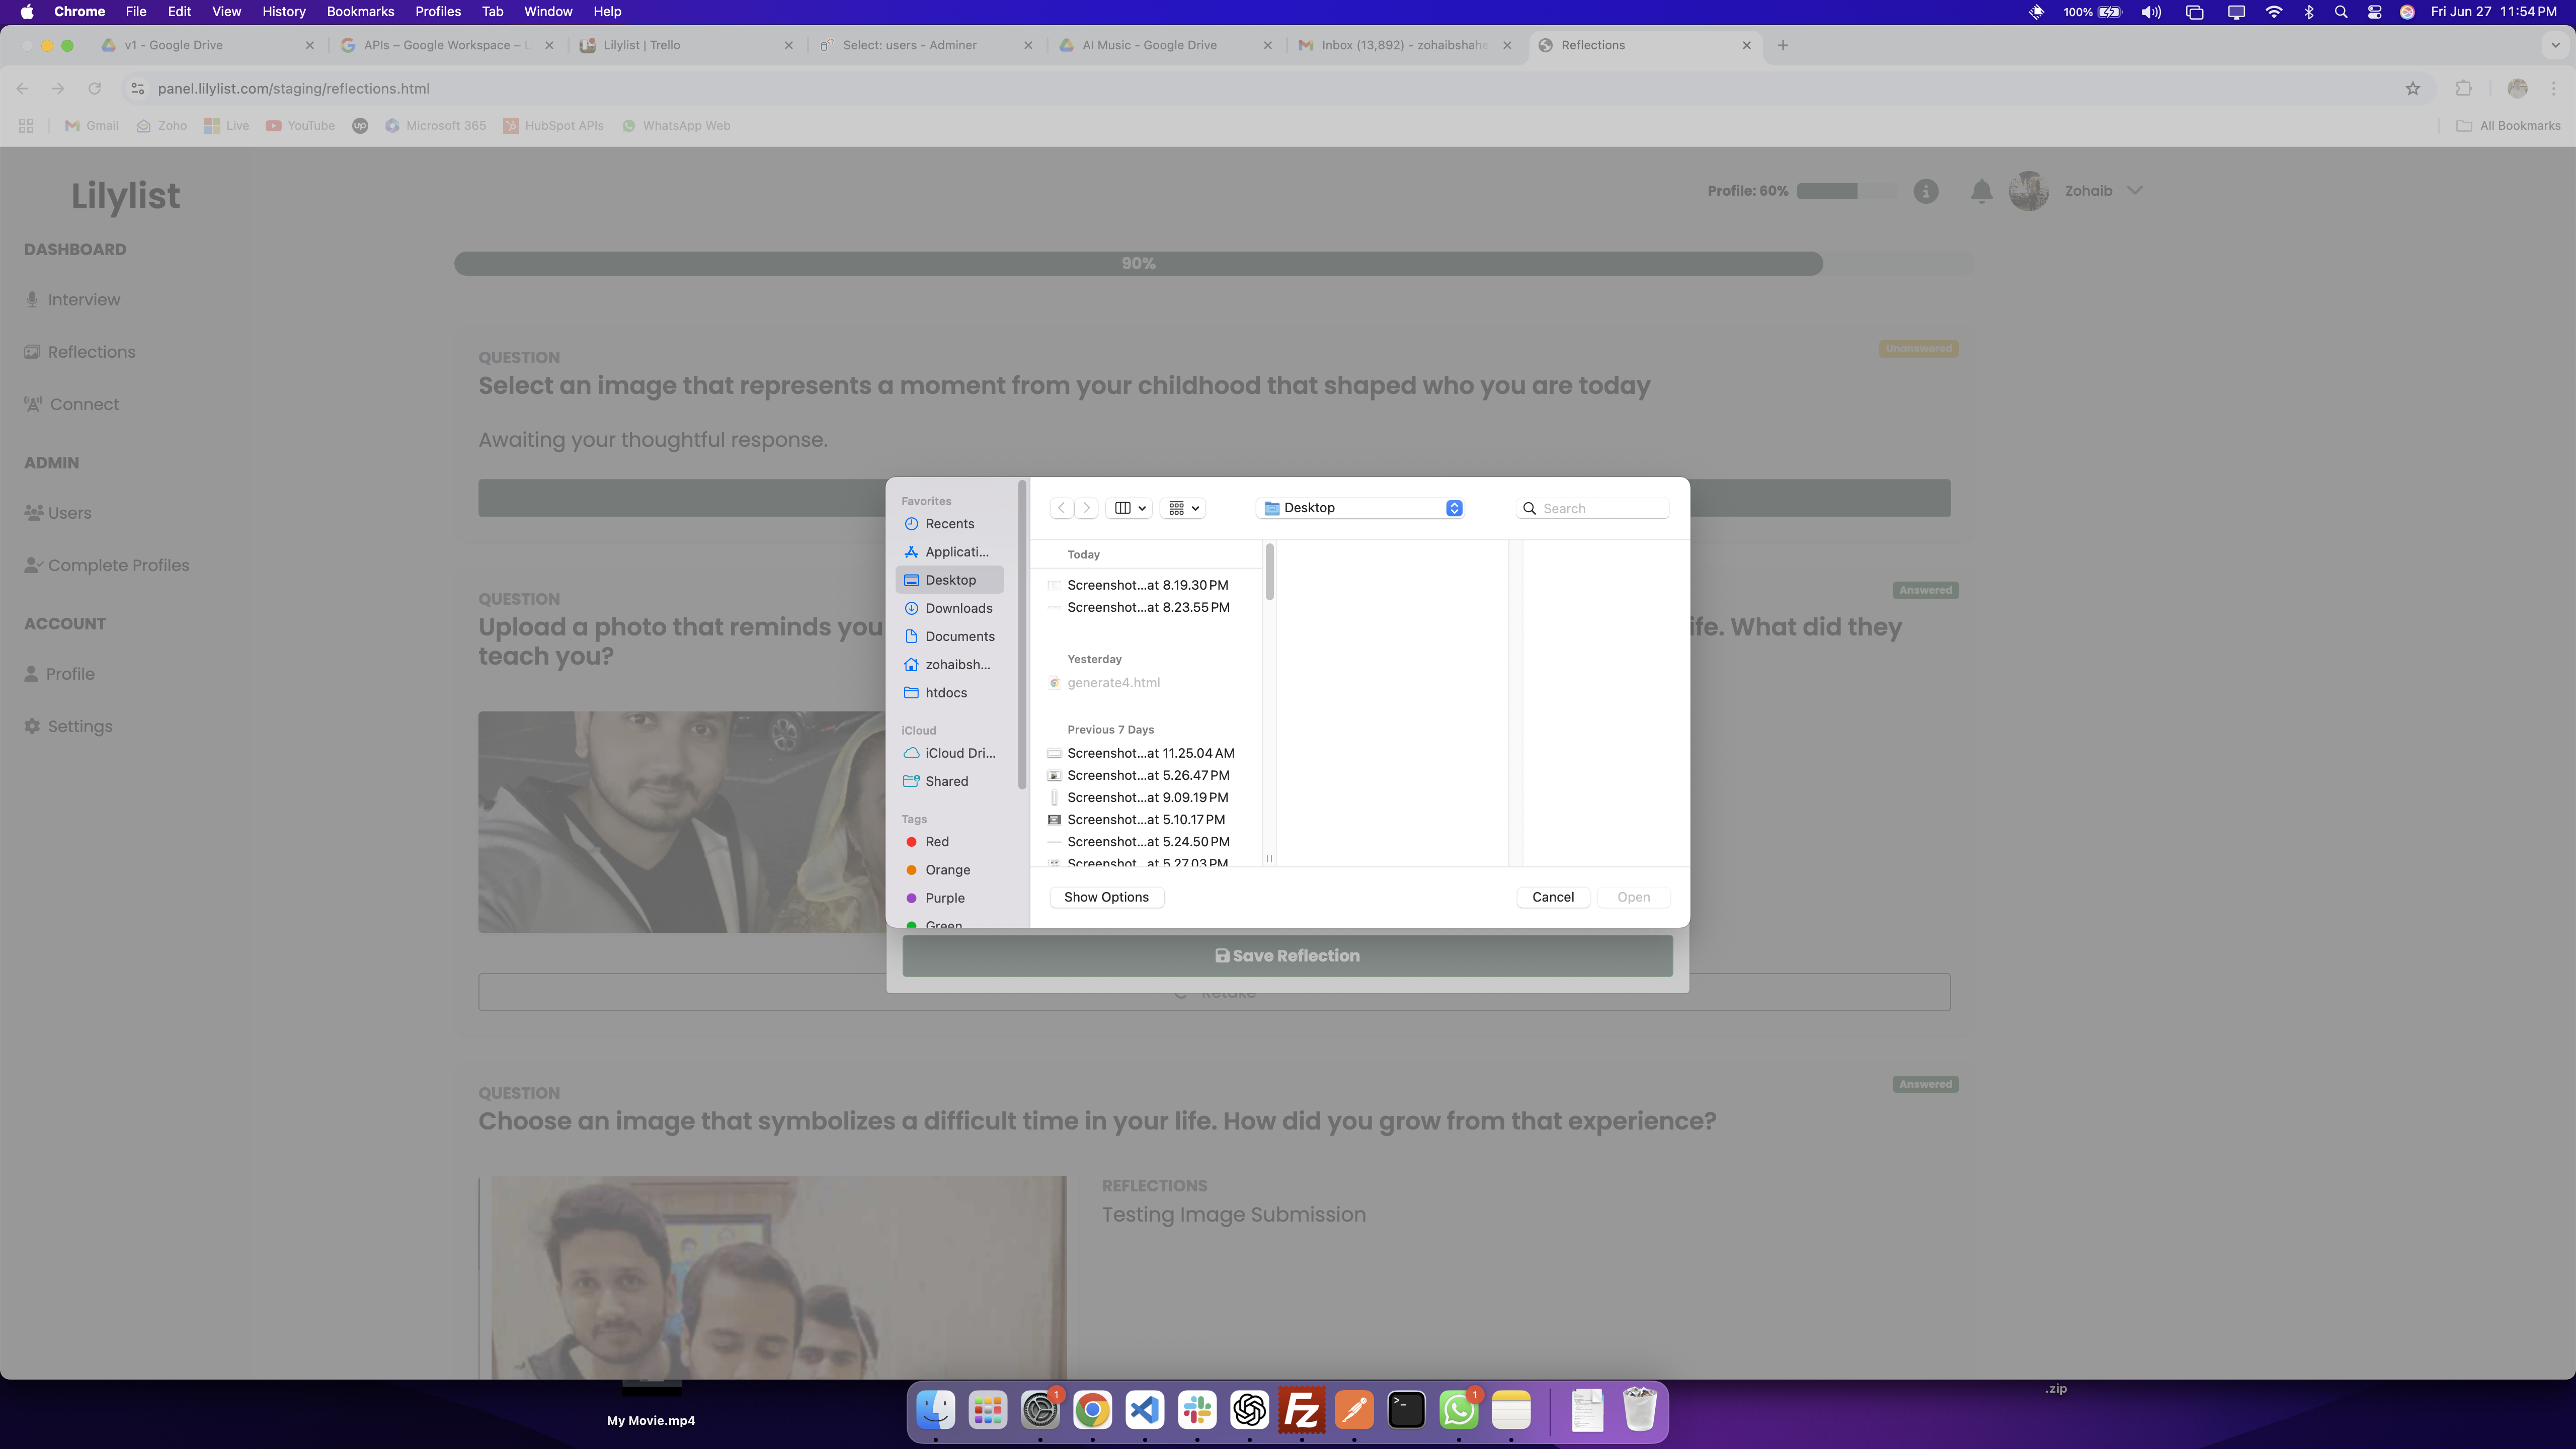Click the Search field in the file dialog
The height and width of the screenshot is (1449, 2576).
(x=1600, y=508)
